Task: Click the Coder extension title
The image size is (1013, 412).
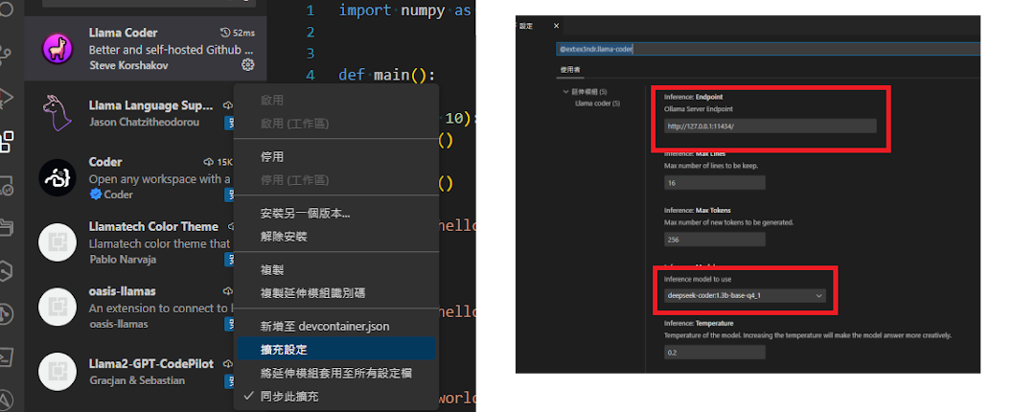Action: tap(105, 161)
